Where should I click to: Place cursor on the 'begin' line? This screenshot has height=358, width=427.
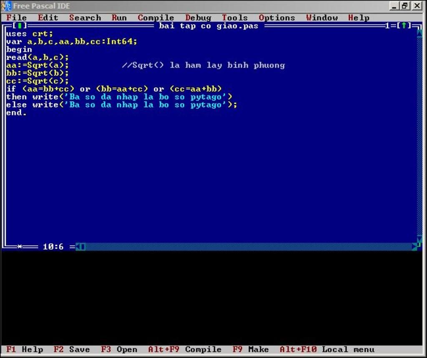[19, 50]
